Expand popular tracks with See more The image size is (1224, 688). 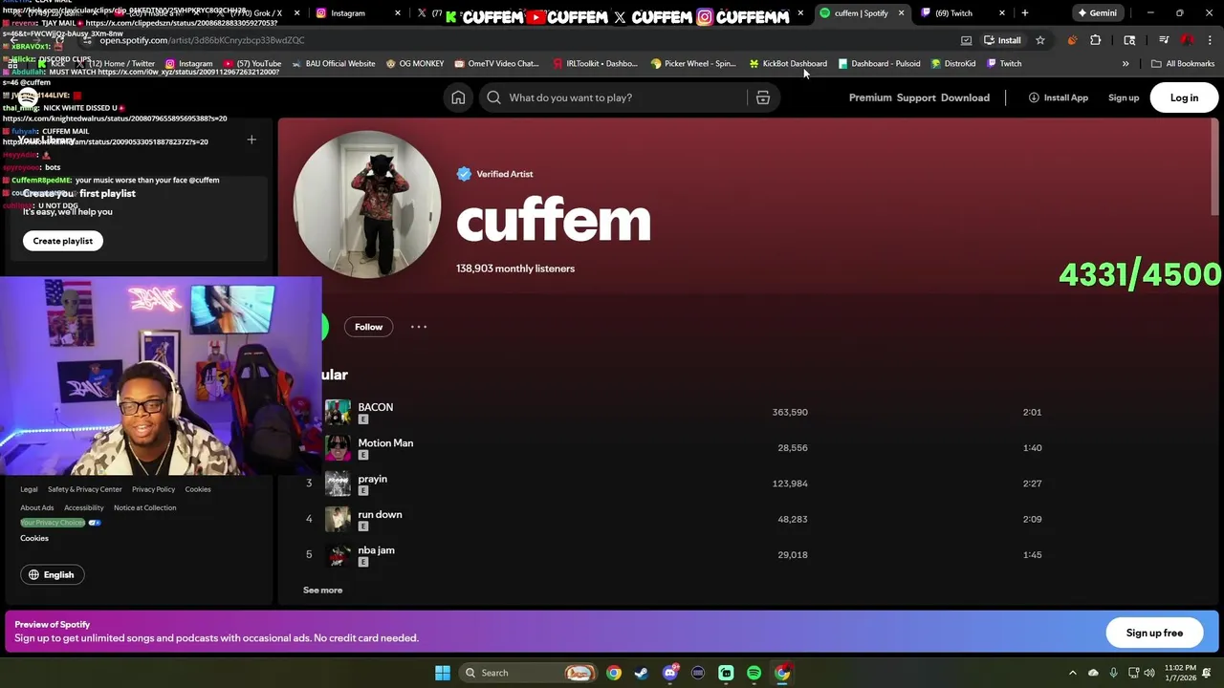322,590
